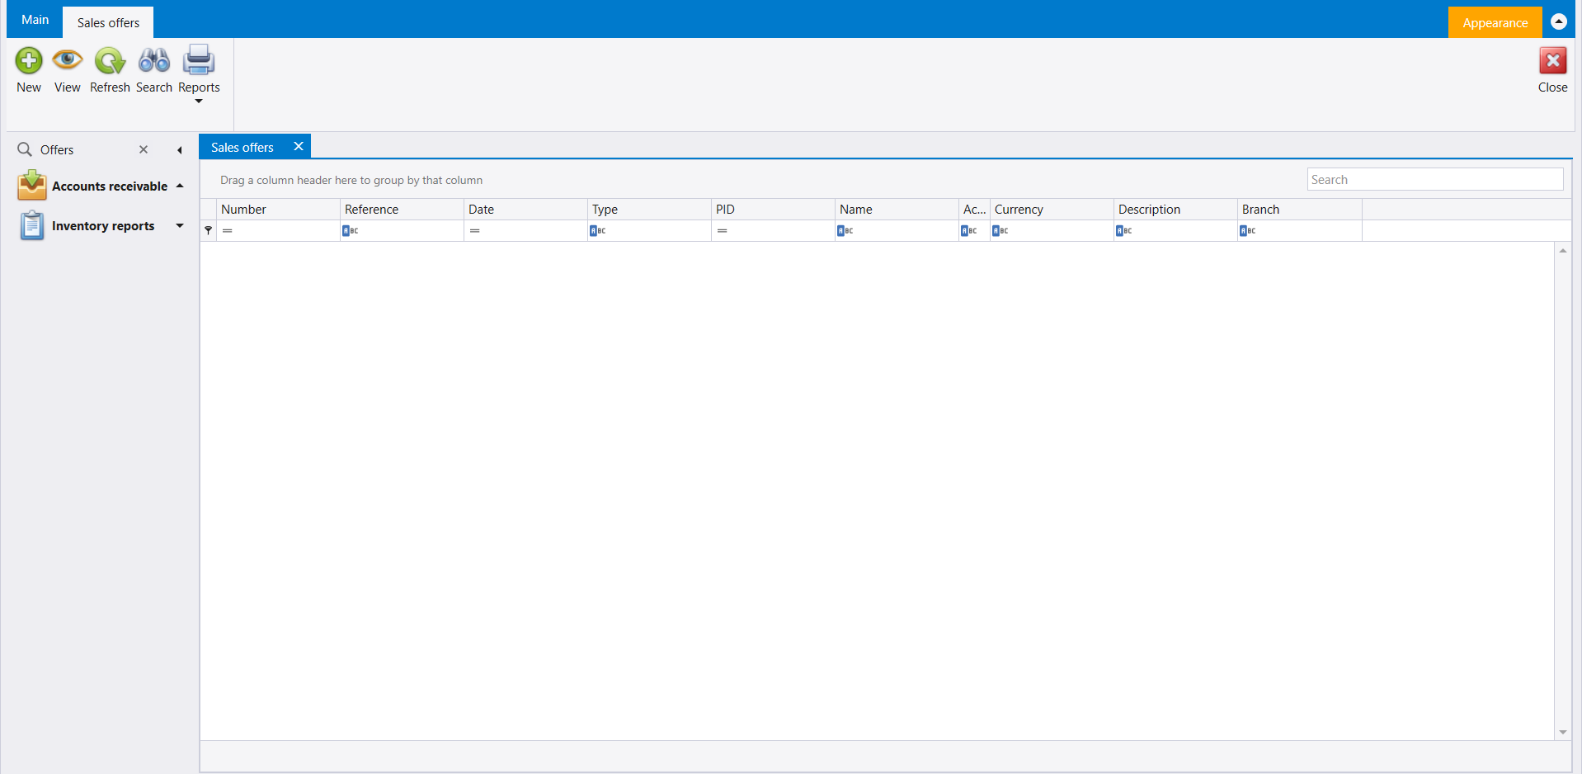This screenshot has width=1582, height=774.
Task: Collapse the navigation panel with the left arrow
Action: (180, 150)
